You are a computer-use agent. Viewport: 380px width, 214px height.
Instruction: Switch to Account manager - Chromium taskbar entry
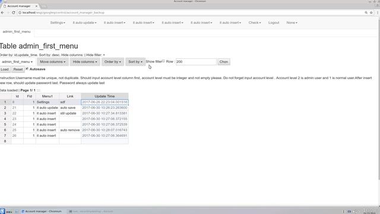point(42,212)
